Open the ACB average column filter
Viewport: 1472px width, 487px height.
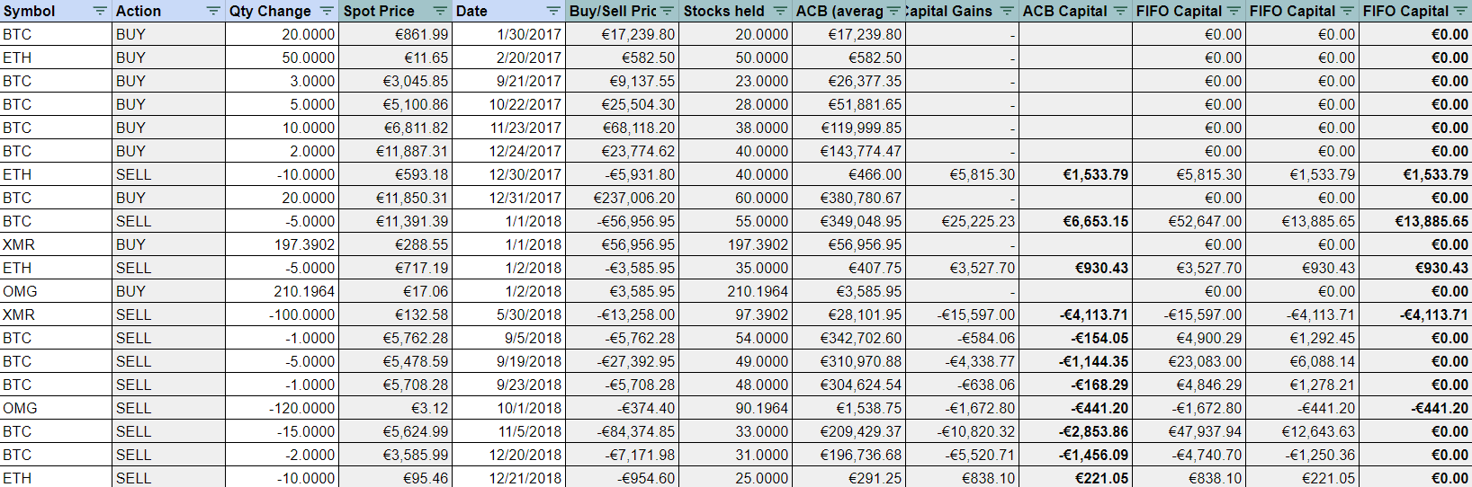click(x=893, y=11)
